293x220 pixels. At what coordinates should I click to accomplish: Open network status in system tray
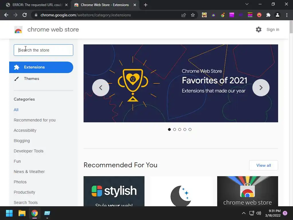(252, 213)
